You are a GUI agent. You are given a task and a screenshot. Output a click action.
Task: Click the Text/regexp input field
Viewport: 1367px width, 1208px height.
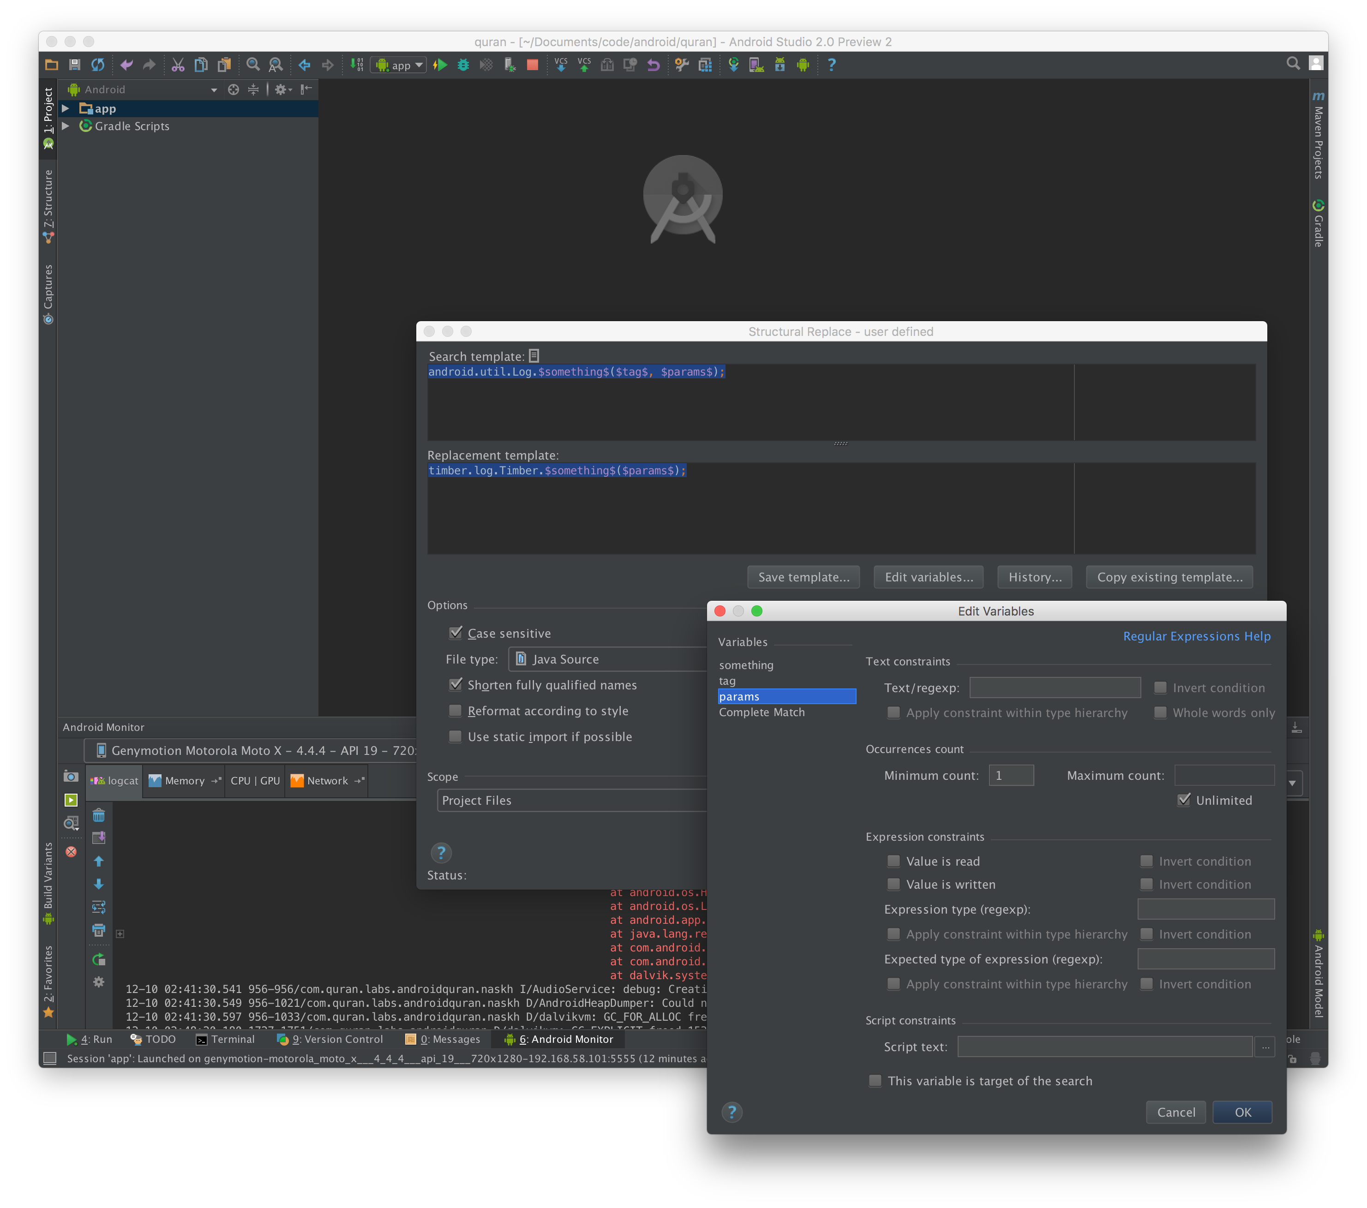click(x=1055, y=687)
